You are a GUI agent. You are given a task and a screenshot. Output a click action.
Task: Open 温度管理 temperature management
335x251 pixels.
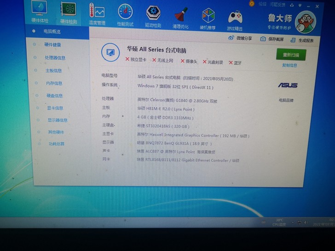pos(97,14)
